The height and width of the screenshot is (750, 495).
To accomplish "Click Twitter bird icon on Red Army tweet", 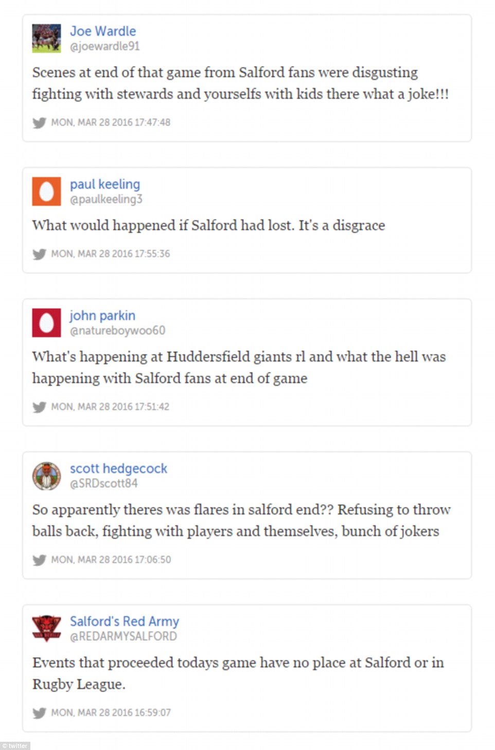I will [x=39, y=713].
